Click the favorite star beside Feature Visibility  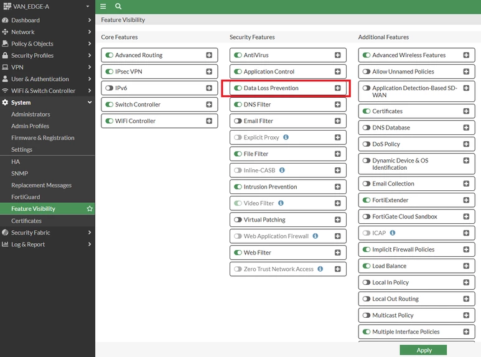pyautogui.click(x=90, y=208)
